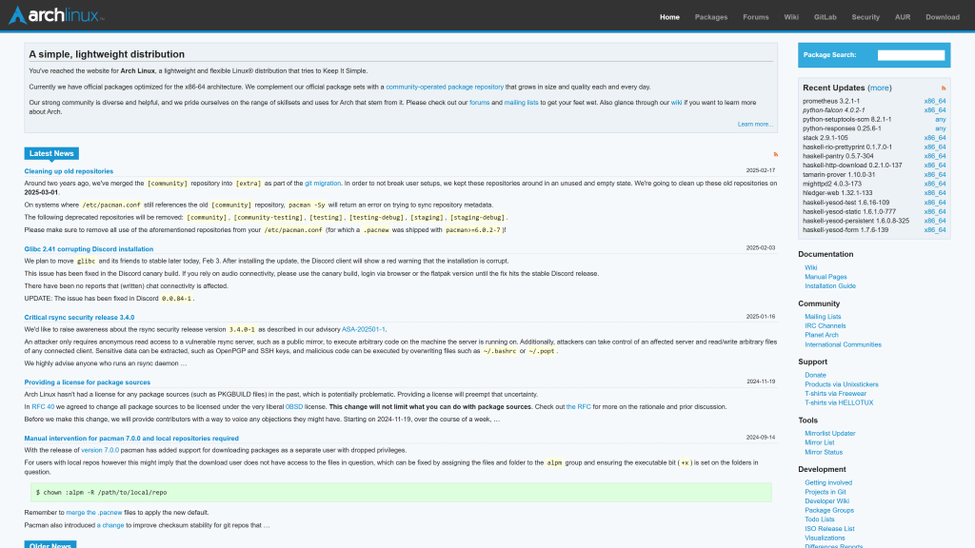Open the Recent Updates RSS feed icon

tap(944, 88)
